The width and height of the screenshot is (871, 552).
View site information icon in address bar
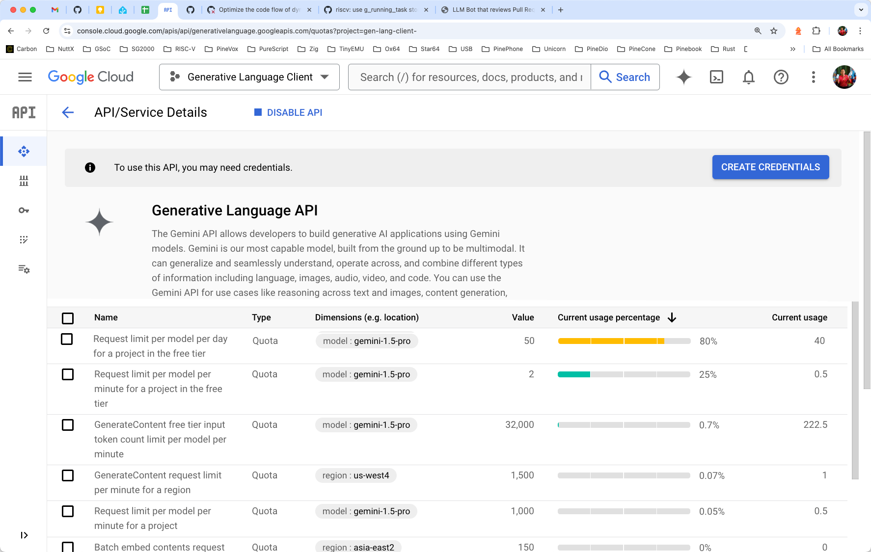pos(67,31)
